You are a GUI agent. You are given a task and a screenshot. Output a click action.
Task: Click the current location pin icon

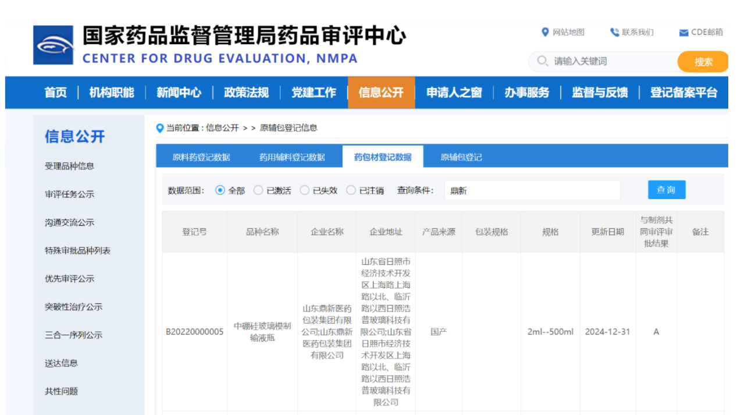pos(160,128)
